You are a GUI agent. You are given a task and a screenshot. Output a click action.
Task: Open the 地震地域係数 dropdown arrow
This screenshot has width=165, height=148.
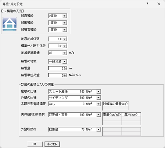point(65,39)
